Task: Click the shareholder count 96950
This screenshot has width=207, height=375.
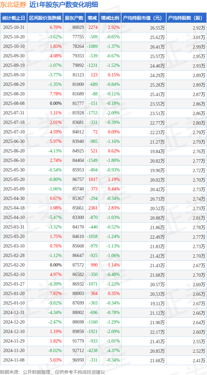Action: (78, 360)
